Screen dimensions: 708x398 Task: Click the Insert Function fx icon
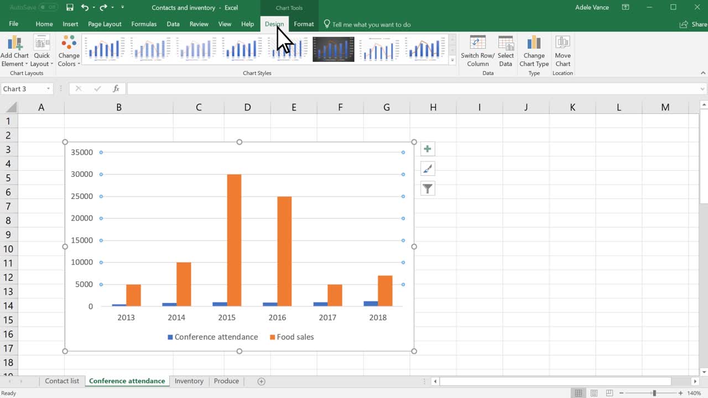pyautogui.click(x=116, y=88)
